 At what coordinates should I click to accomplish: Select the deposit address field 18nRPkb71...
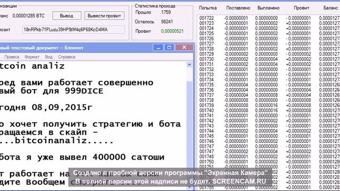click(x=73, y=30)
